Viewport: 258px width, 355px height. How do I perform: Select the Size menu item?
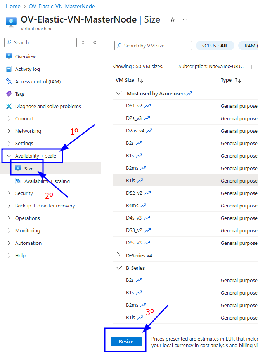[x=29, y=169]
